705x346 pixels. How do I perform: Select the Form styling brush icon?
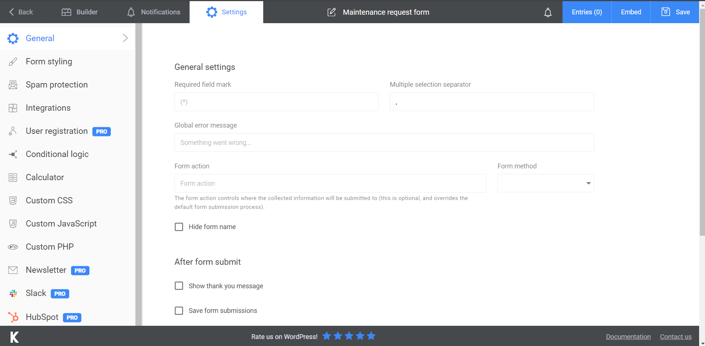tap(13, 61)
